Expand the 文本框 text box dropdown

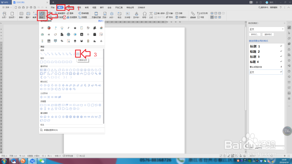tap(128, 15)
